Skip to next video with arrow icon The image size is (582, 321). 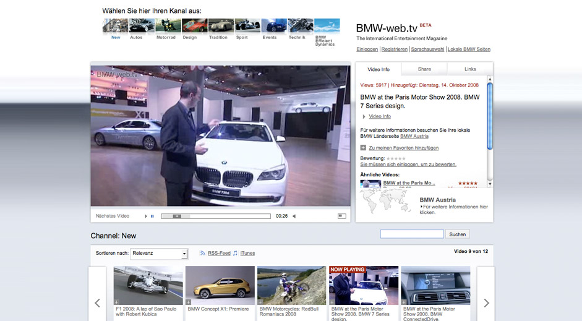(x=146, y=216)
